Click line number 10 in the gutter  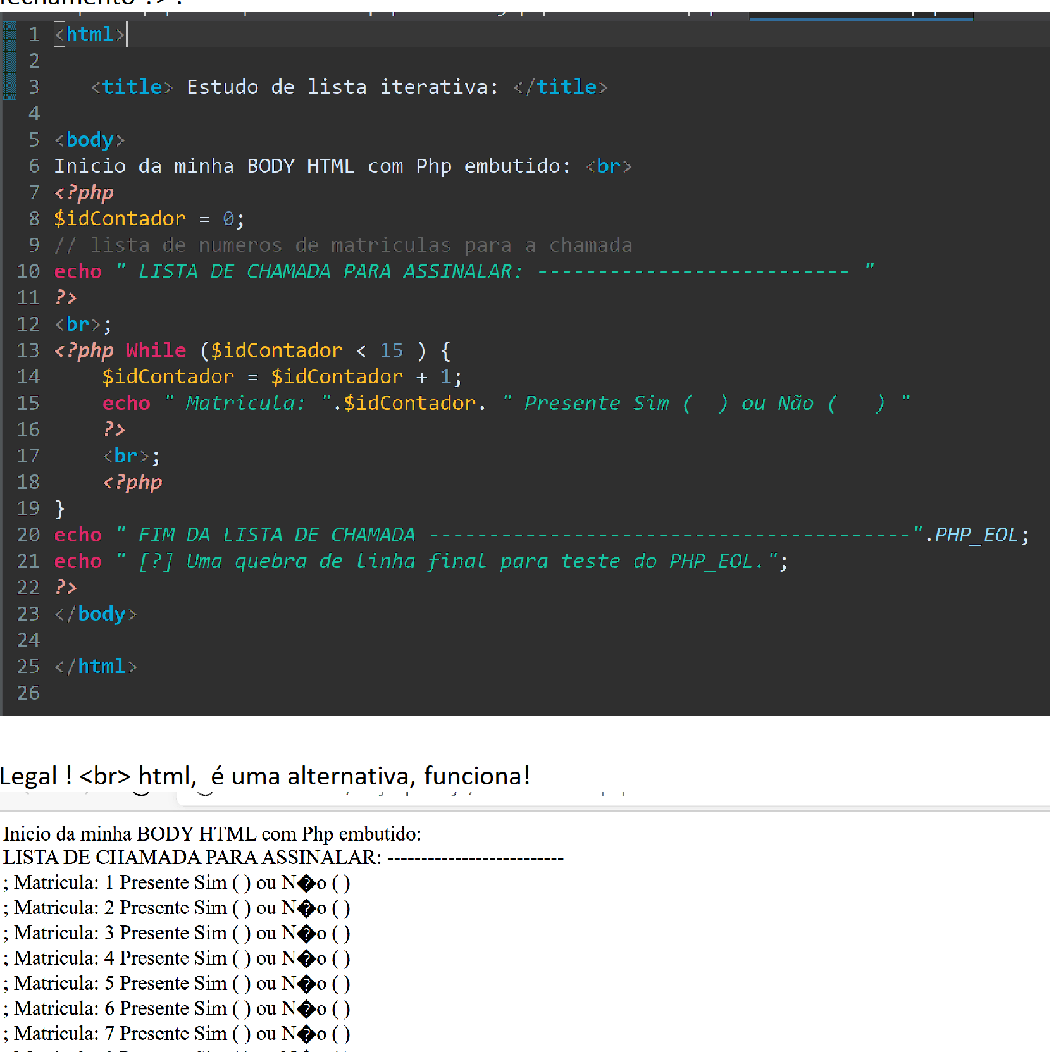(28, 271)
